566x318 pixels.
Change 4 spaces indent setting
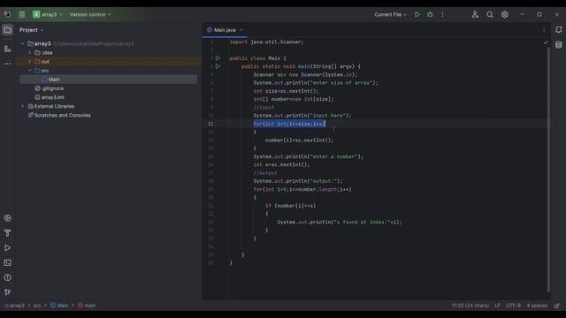(537, 306)
